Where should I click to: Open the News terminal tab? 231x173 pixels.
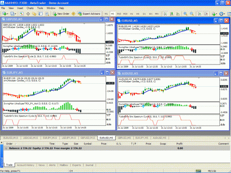tap(41, 165)
